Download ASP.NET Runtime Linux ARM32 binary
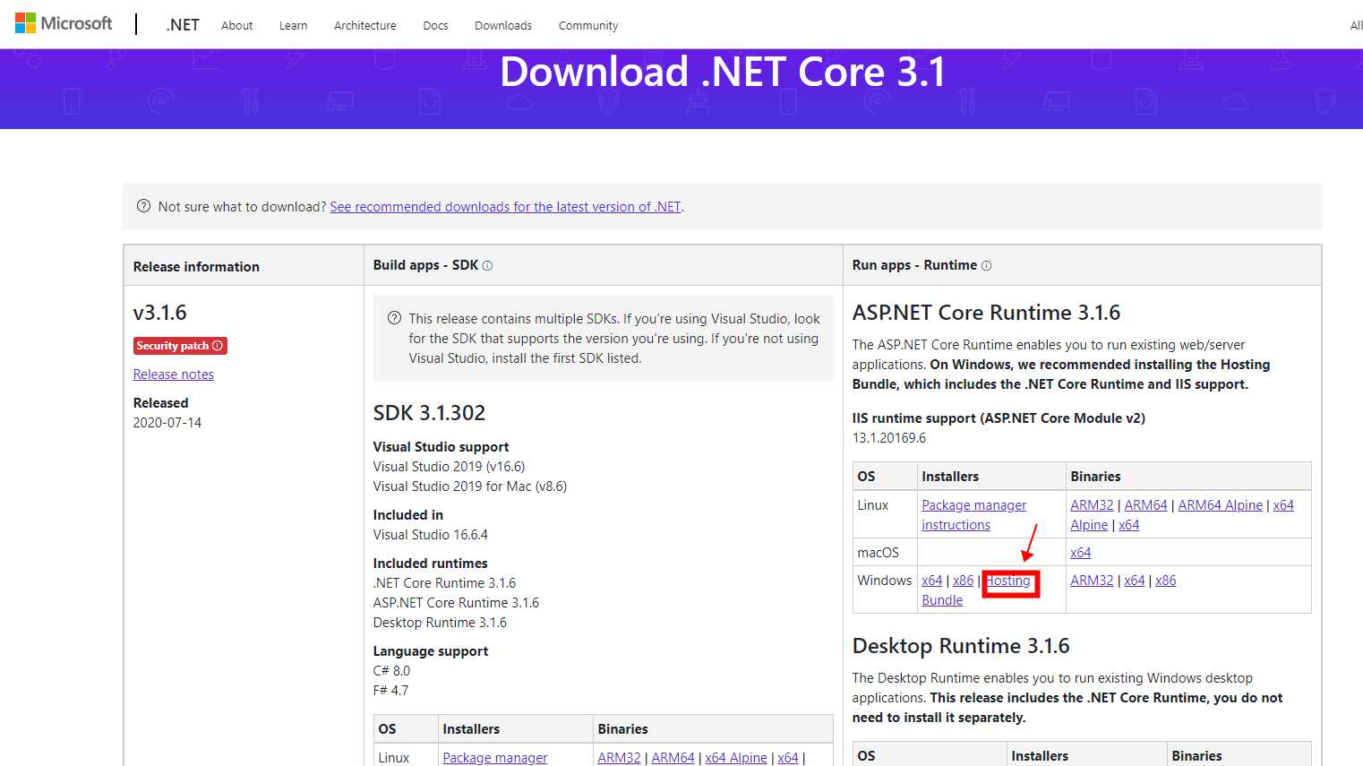The height and width of the screenshot is (766, 1363). click(x=1092, y=505)
